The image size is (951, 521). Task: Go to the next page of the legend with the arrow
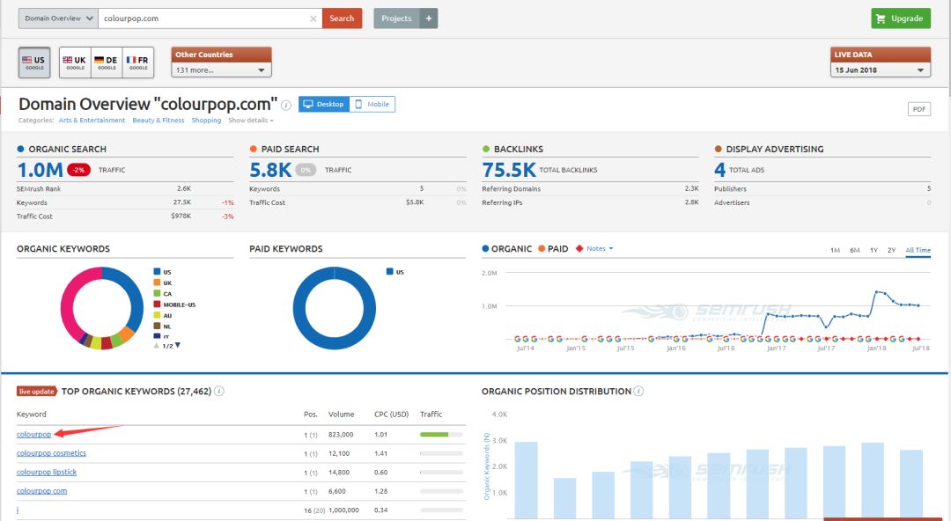[x=178, y=345]
